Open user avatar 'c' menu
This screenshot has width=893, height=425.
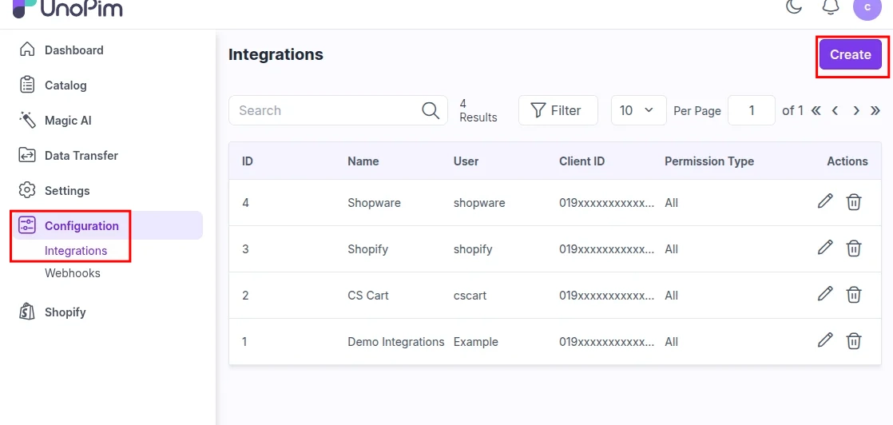(867, 7)
